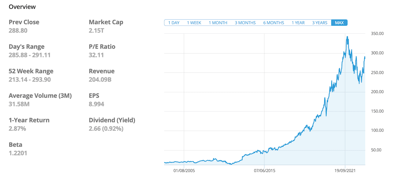Click the Beta value 1.2201

[18, 153]
